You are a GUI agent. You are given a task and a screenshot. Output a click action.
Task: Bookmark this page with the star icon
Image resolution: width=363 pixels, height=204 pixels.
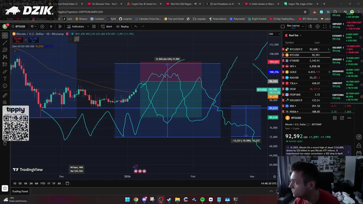click(305, 12)
